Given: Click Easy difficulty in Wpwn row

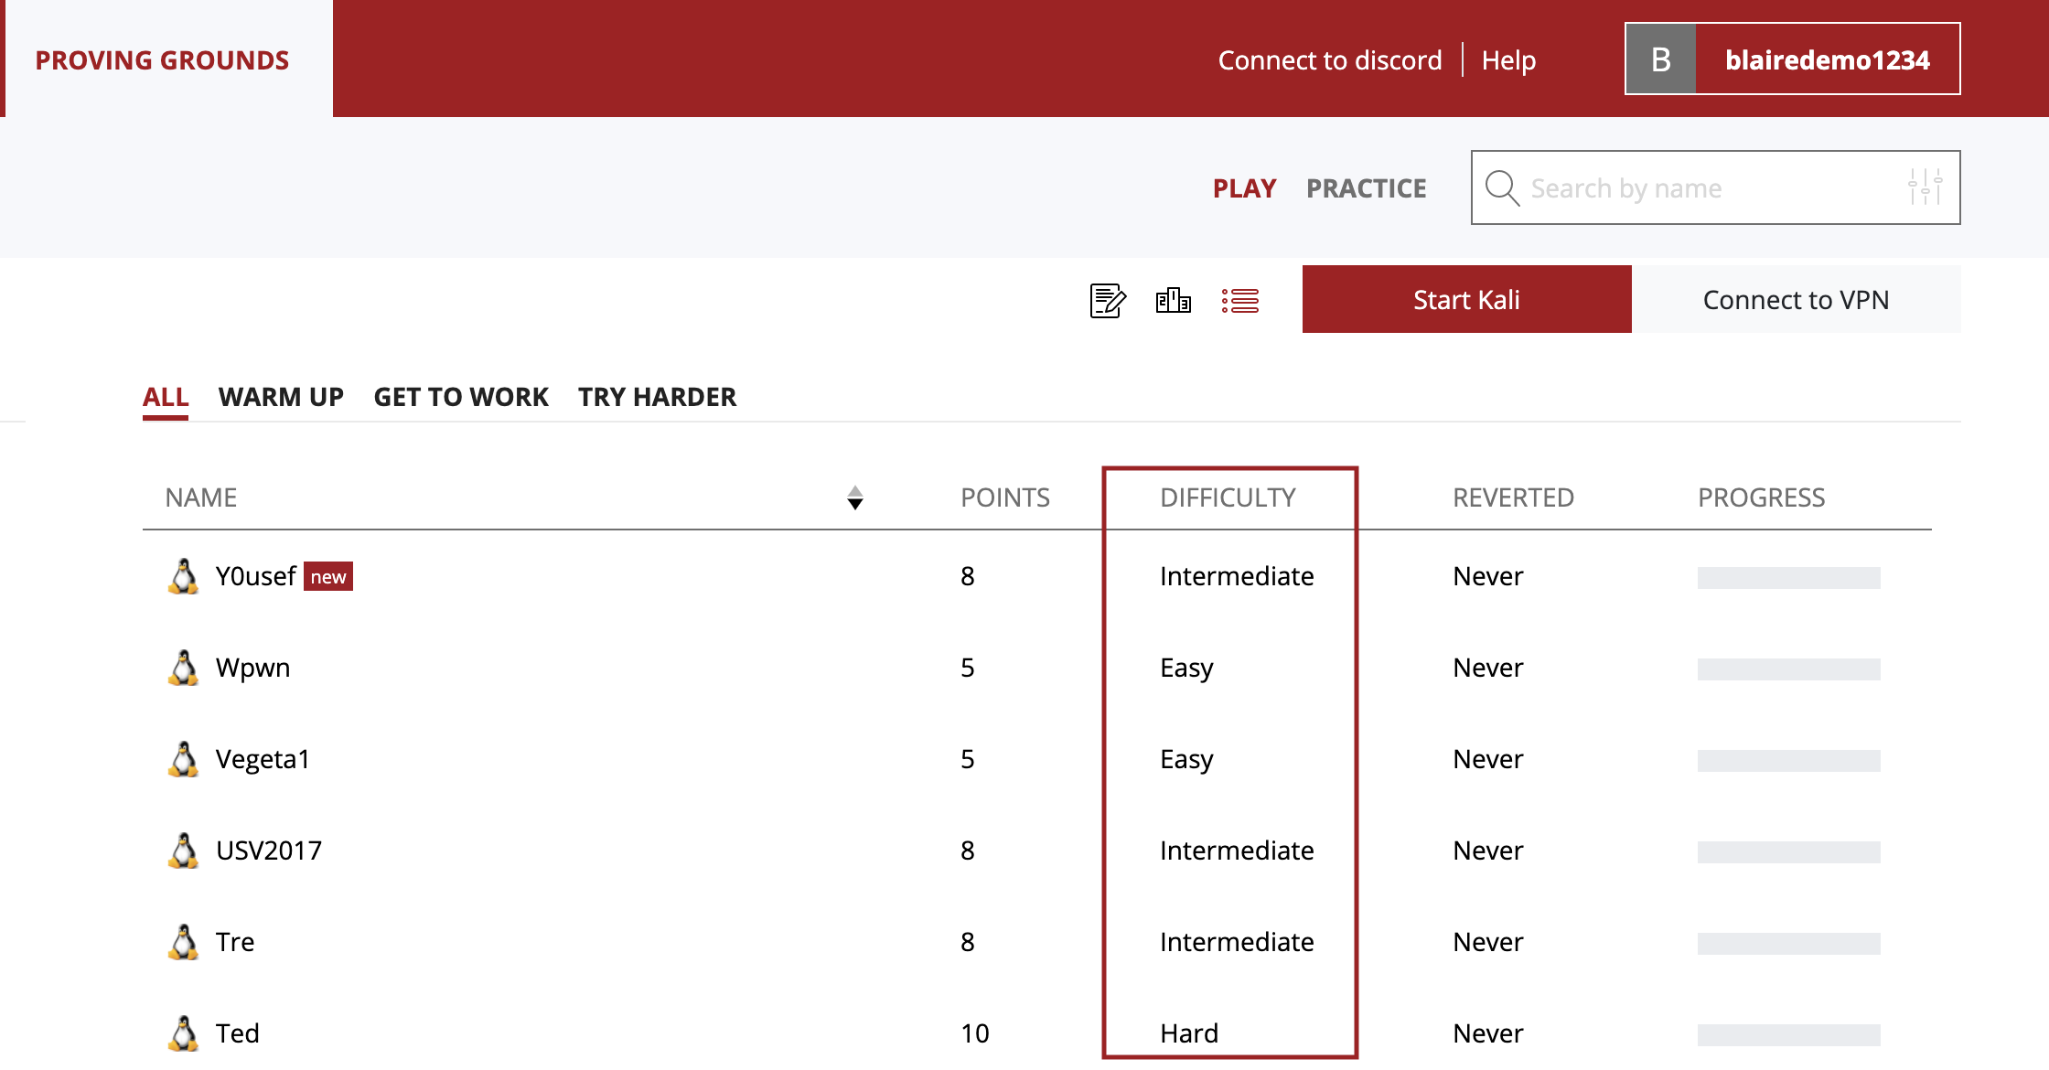Looking at the screenshot, I should coord(1186,668).
